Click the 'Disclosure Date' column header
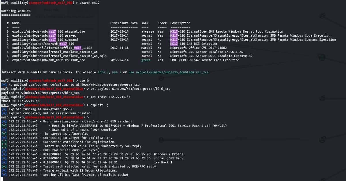Image resolution: width=346 pixels, height=181 pixels. [x=124, y=23]
